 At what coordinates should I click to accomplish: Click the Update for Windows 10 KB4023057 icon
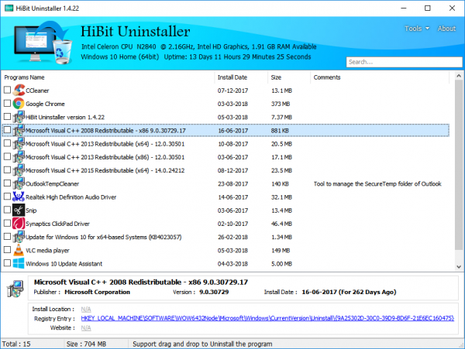[19, 237]
